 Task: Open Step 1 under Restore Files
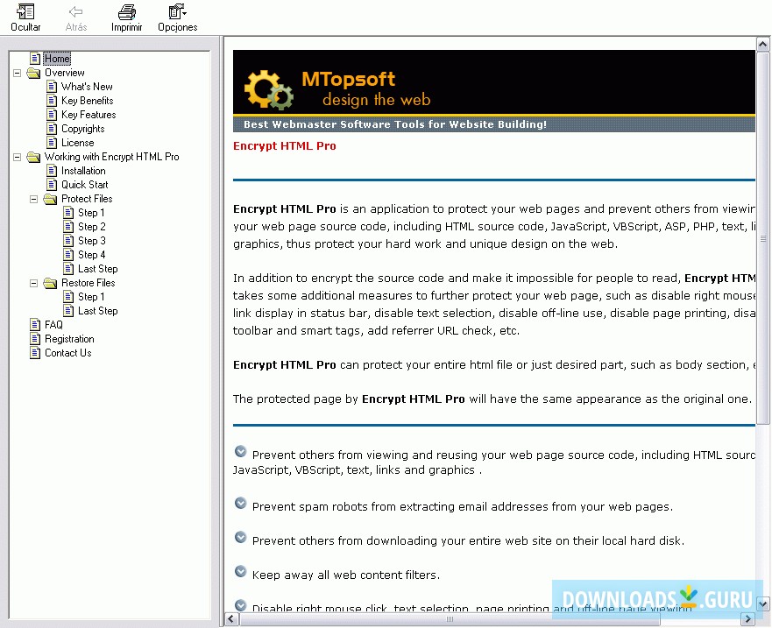click(x=91, y=297)
